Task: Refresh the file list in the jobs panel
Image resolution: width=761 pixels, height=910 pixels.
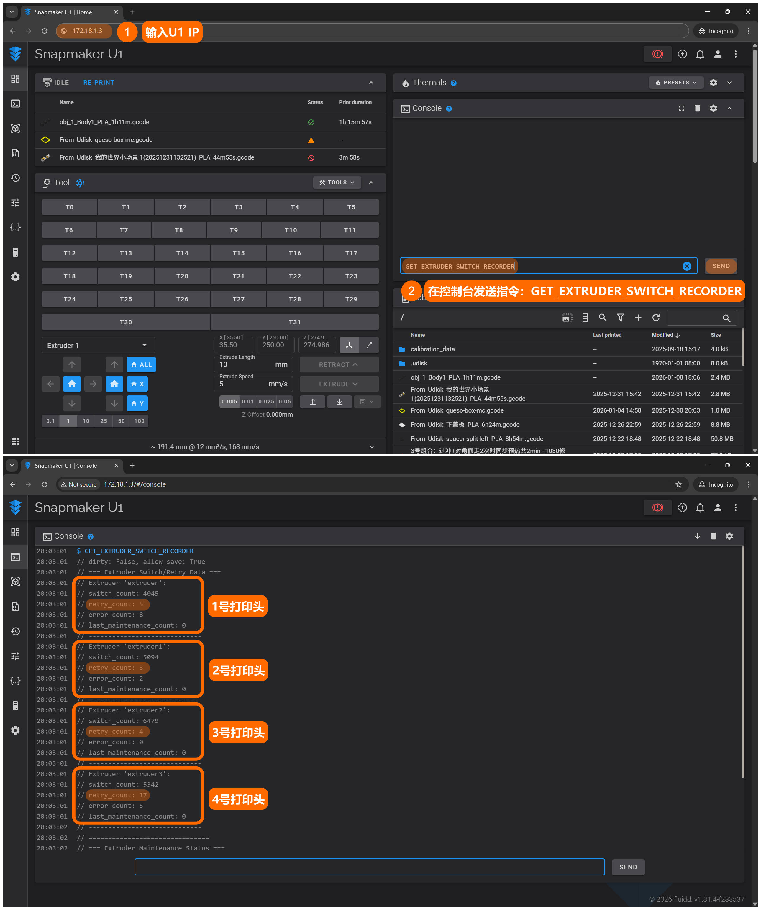Action: [x=655, y=318]
